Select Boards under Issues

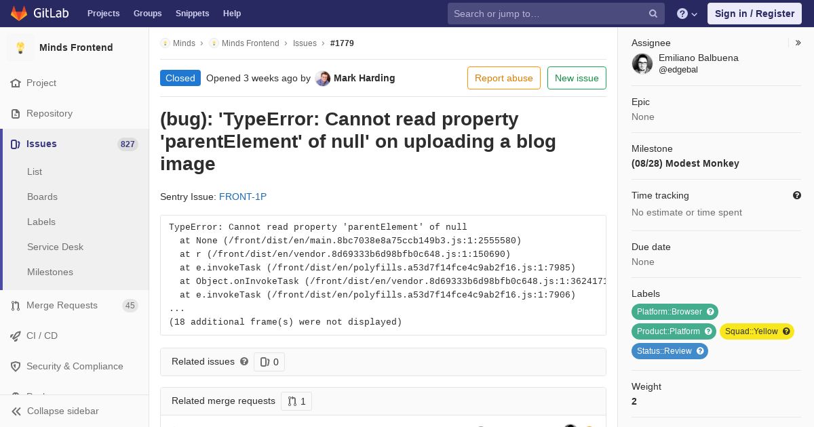coord(42,197)
